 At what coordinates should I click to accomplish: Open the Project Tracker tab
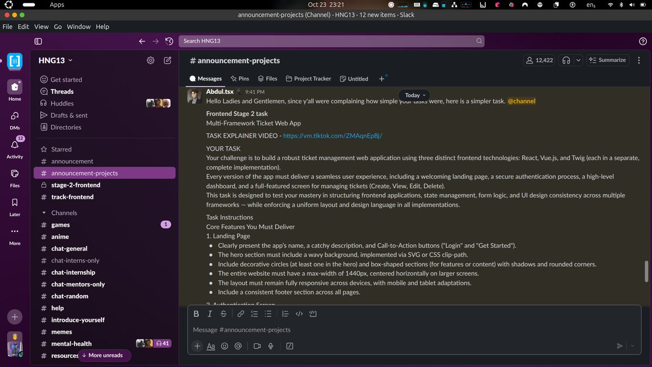pos(308,79)
